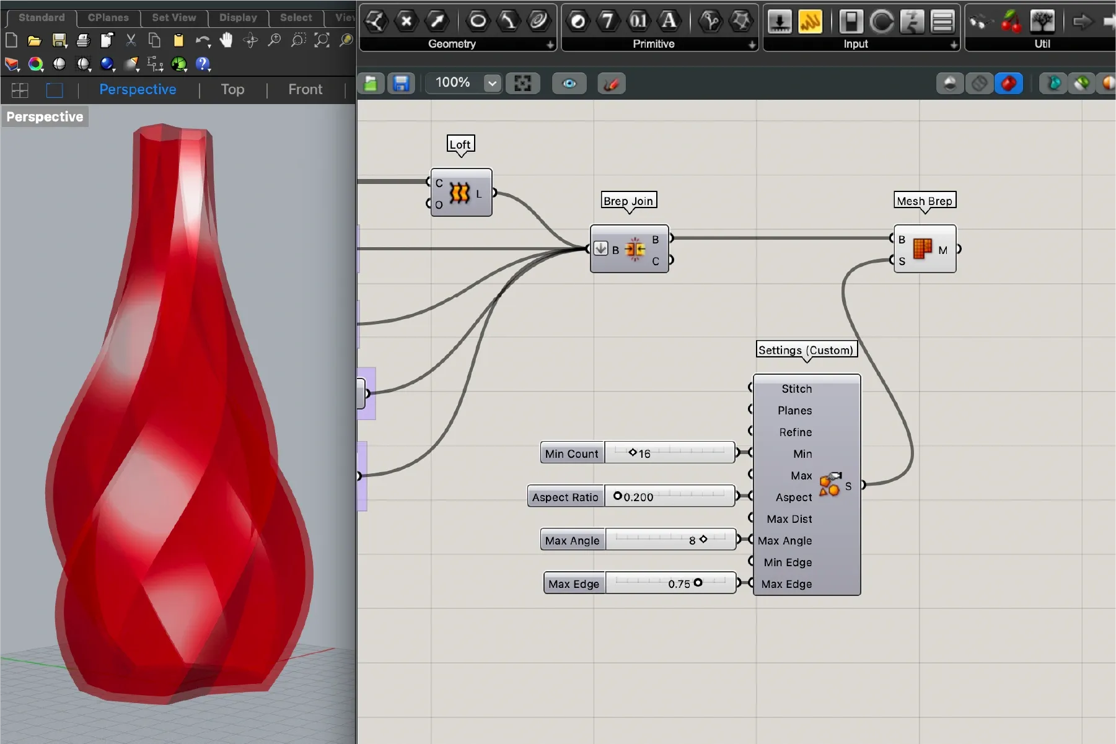
Task: Click the Text primitive 'A' icon
Action: click(x=669, y=21)
